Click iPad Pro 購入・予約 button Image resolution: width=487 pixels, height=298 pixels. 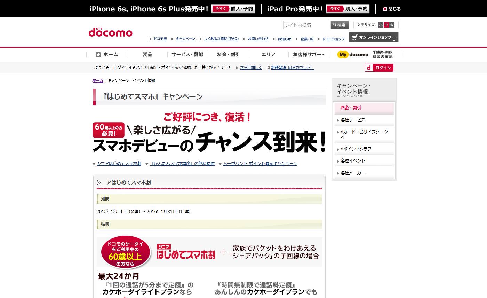pyautogui.click(x=348, y=9)
